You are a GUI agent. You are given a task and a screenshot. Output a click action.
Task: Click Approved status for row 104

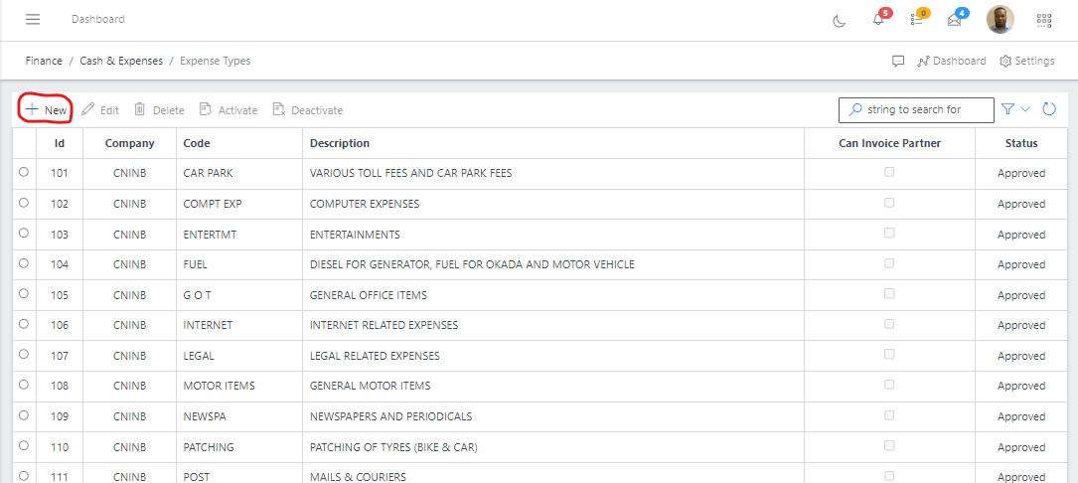click(1021, 265)
